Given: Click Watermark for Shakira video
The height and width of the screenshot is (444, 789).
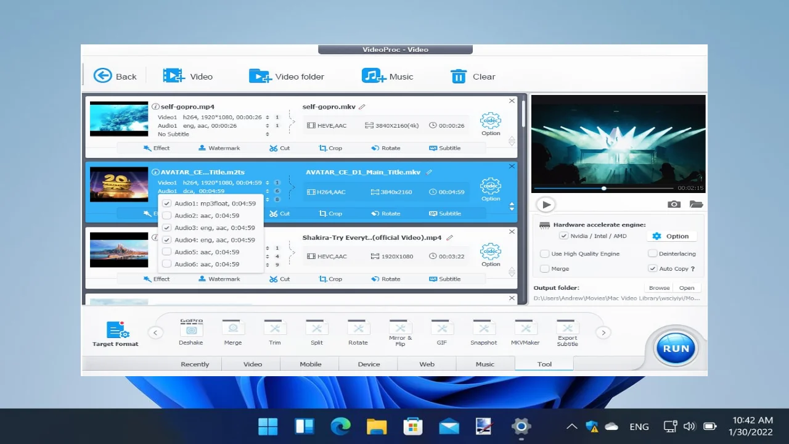Looking at the screenshot, I should tap(219, 279).
